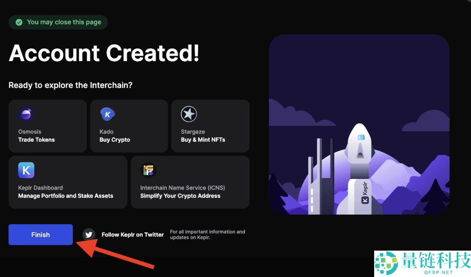Click the 'Trade Tokens' label

click(37, 139)
